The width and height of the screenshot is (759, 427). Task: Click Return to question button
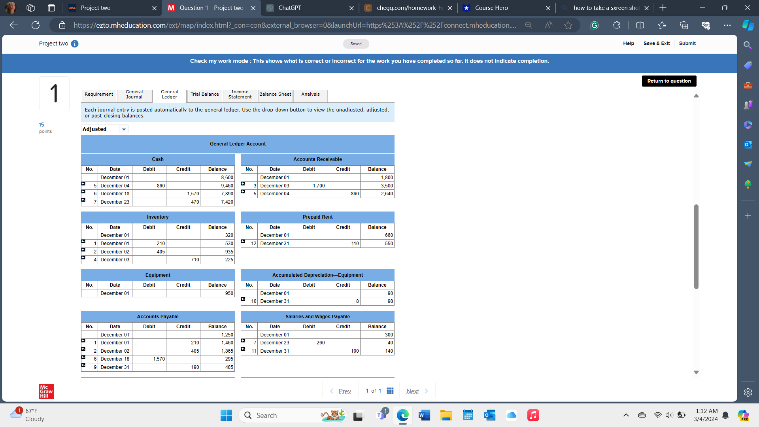(669, 81)
